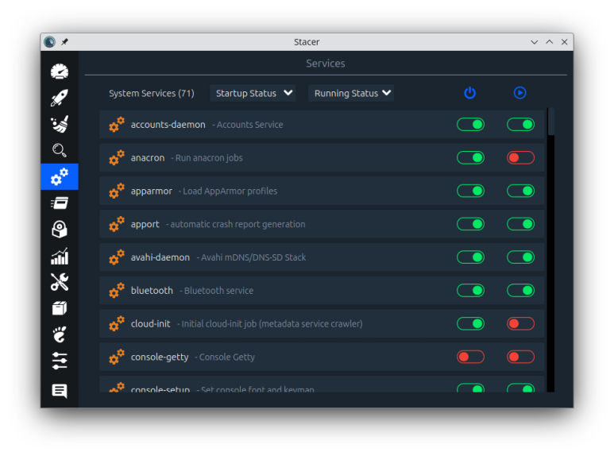The height and width of the screenshot is (456, 614).
Task: Click the accounts-daemon service name
Action: (168, 125)
